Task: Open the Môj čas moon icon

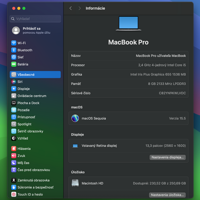Action: coord(14,163)
